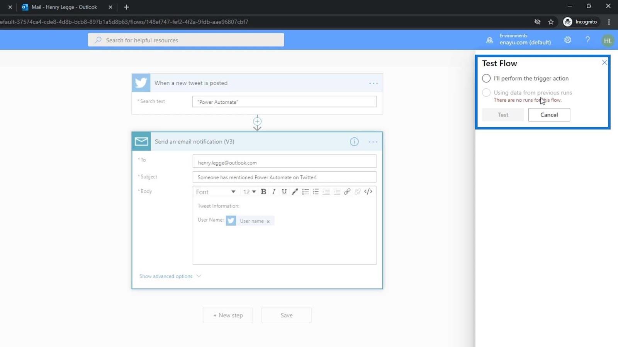Focus the Search for helpful resources box
Screen dimensions: 618x347
point(186,40)
